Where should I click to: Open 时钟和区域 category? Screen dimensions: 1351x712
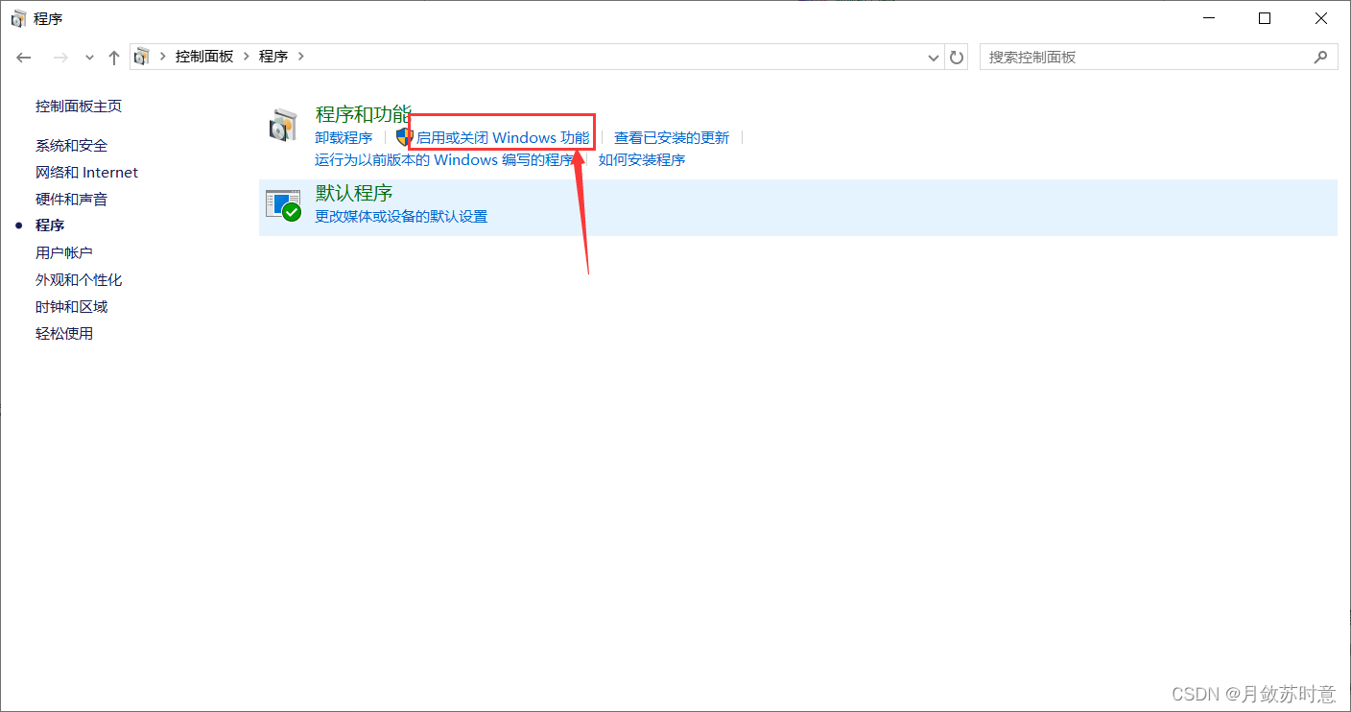pyautogui.click(x=72, y=307)
